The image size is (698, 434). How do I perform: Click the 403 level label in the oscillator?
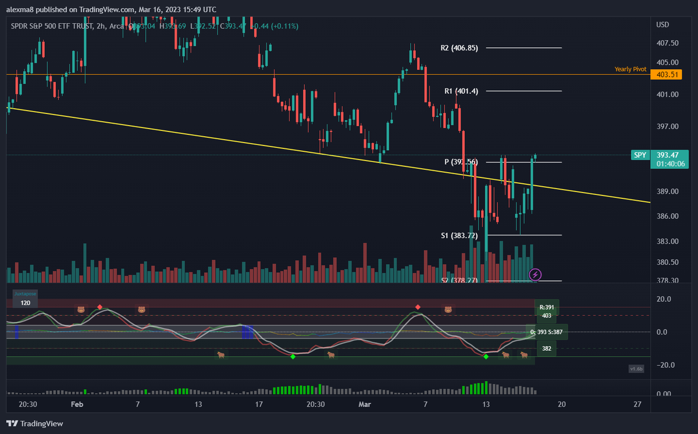coord(547,315)
